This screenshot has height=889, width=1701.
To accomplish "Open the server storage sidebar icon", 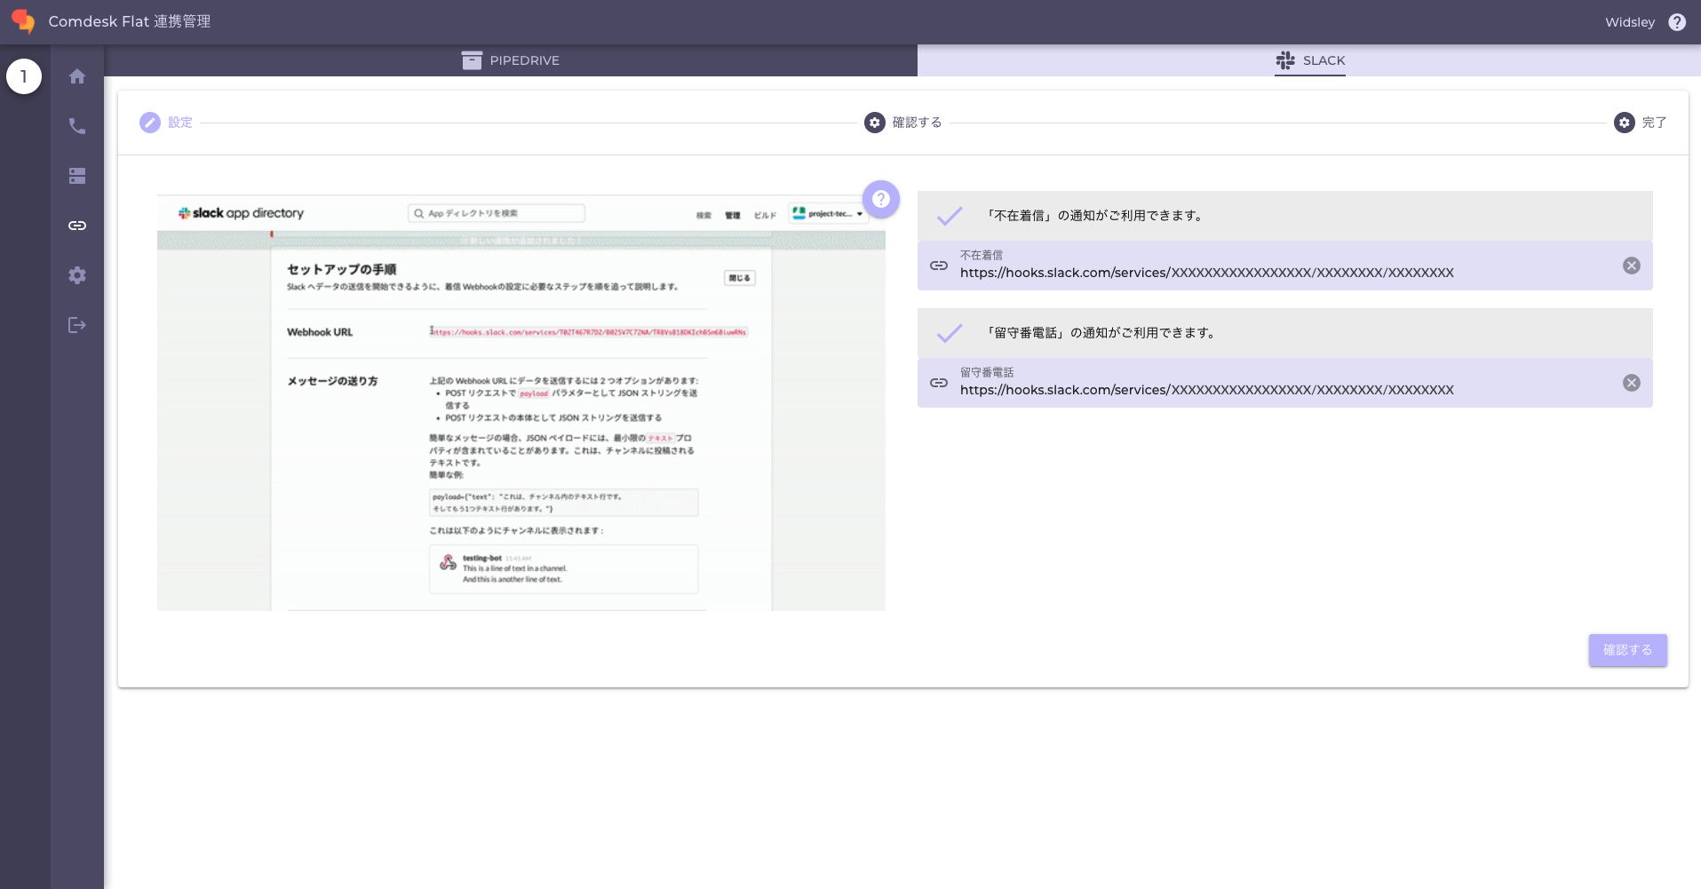I will (77, 176).
